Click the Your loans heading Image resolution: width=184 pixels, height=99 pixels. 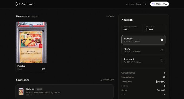[22, 80]
